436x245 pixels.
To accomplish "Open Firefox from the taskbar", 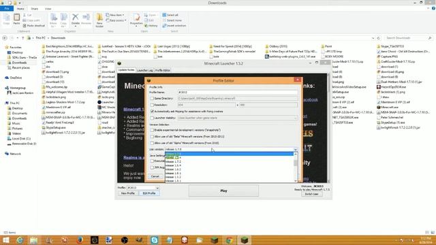I will click(x=80, y=240).
